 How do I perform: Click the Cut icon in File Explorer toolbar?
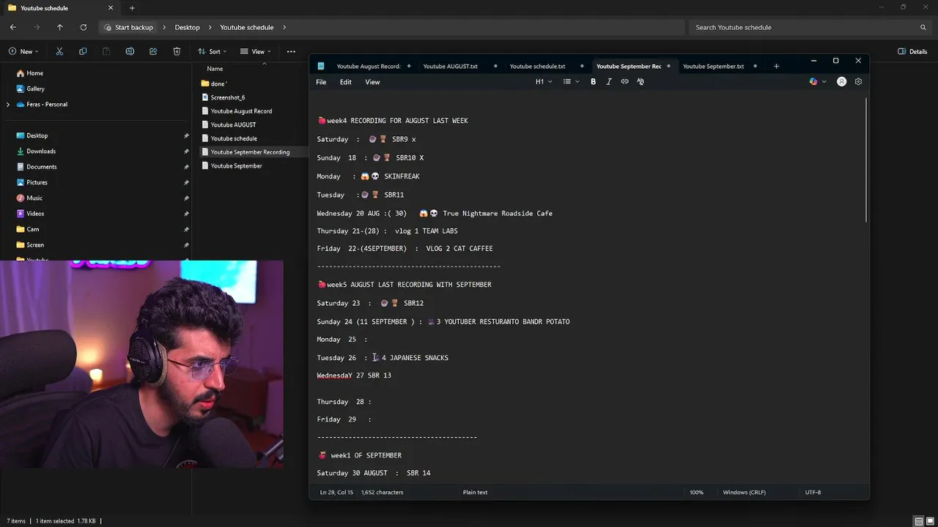59,51
